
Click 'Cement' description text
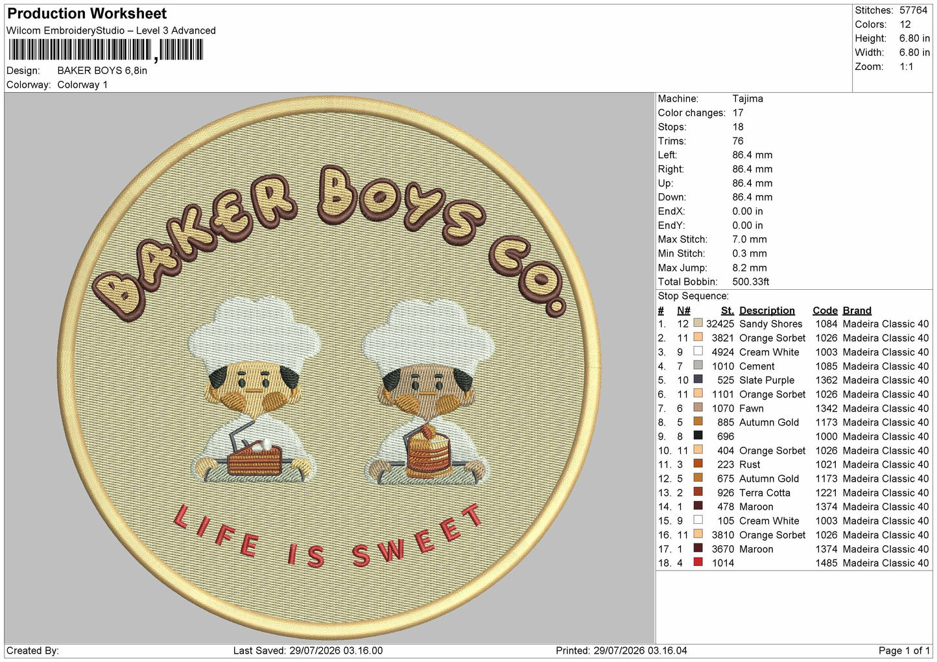tap(757, 366)
